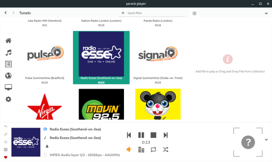
Task: Open the radio globe icon in sidebar
Action: (8, 75)
